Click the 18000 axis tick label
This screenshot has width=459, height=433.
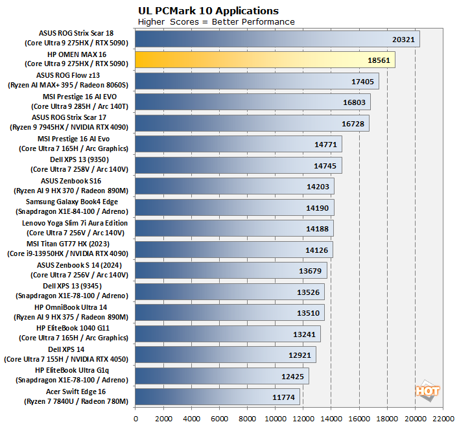pos(387,419)
